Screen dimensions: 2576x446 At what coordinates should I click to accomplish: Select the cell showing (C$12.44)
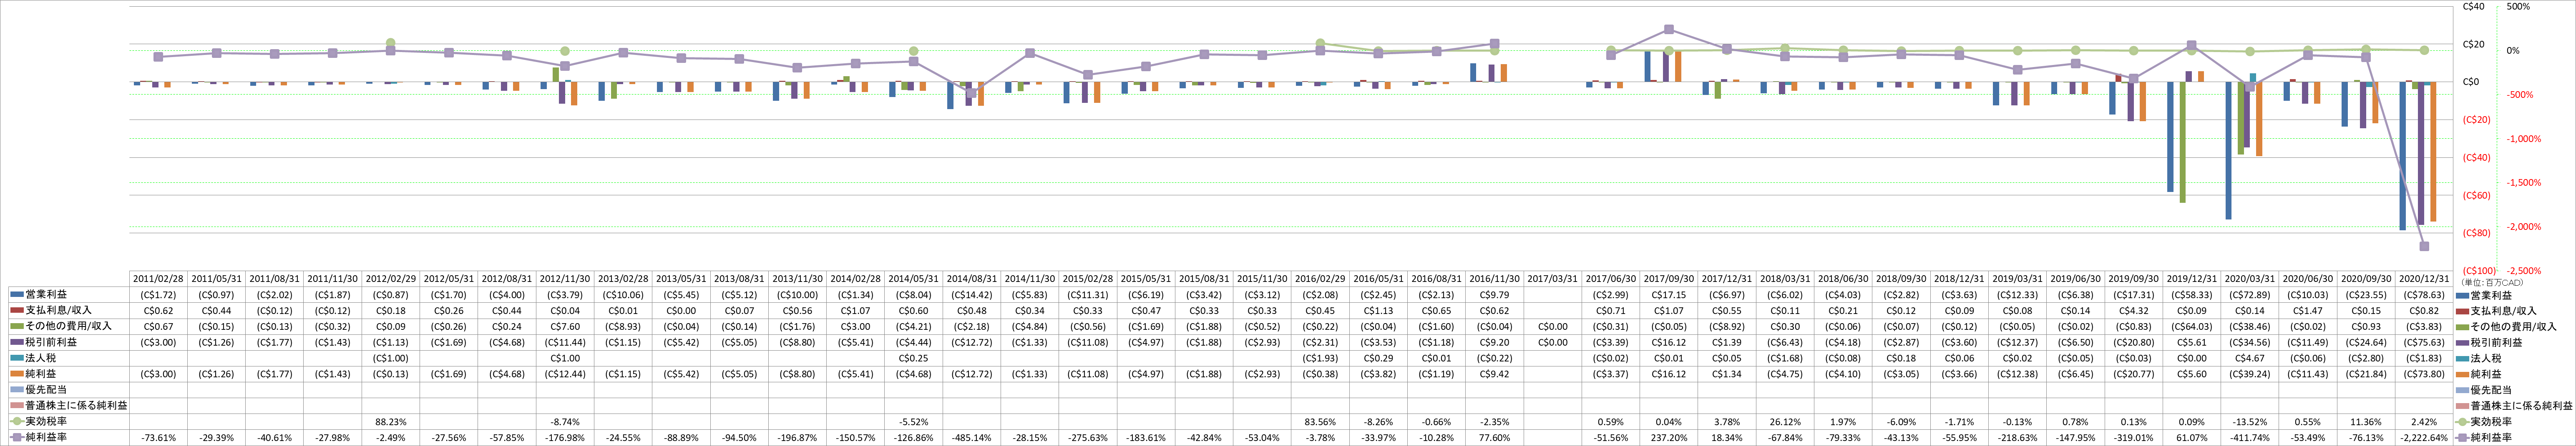[565, 374]
